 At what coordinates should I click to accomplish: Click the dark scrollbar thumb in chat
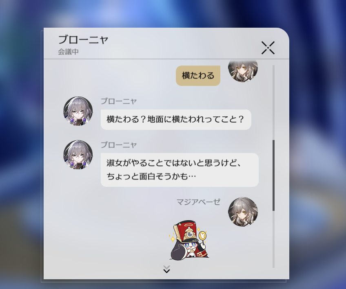[x=273, y=175]
